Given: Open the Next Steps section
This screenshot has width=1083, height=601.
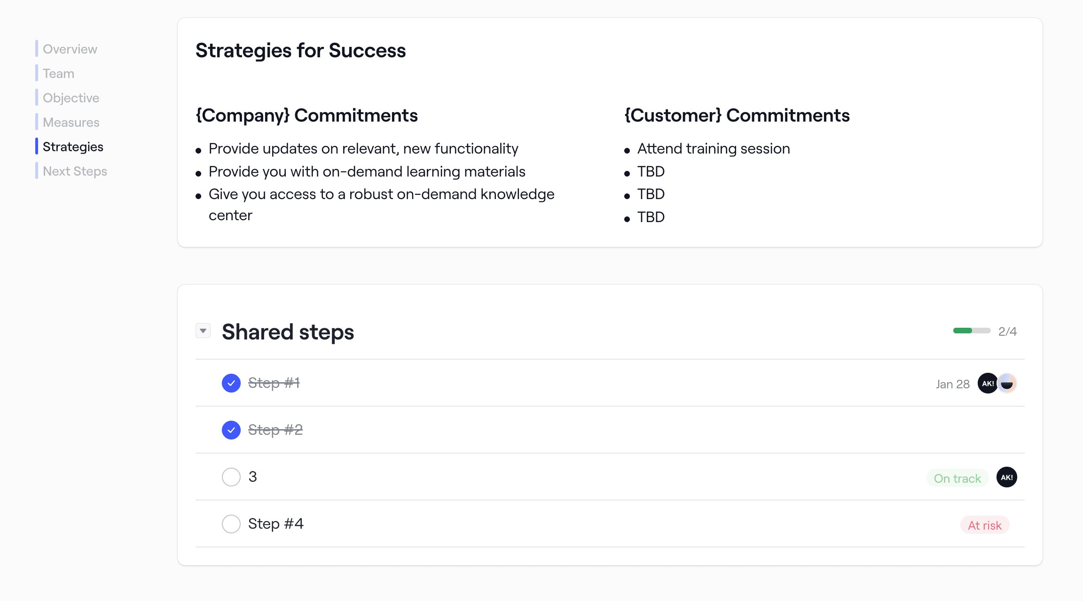Looking at the screenshot, I should tap(75, 171).
